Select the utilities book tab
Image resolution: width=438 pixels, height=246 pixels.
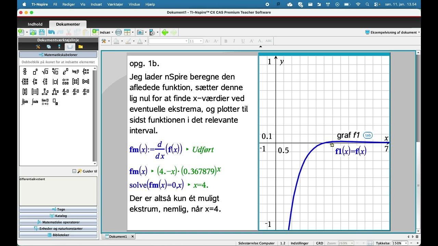pyautogui.click(x=70, y=46)
